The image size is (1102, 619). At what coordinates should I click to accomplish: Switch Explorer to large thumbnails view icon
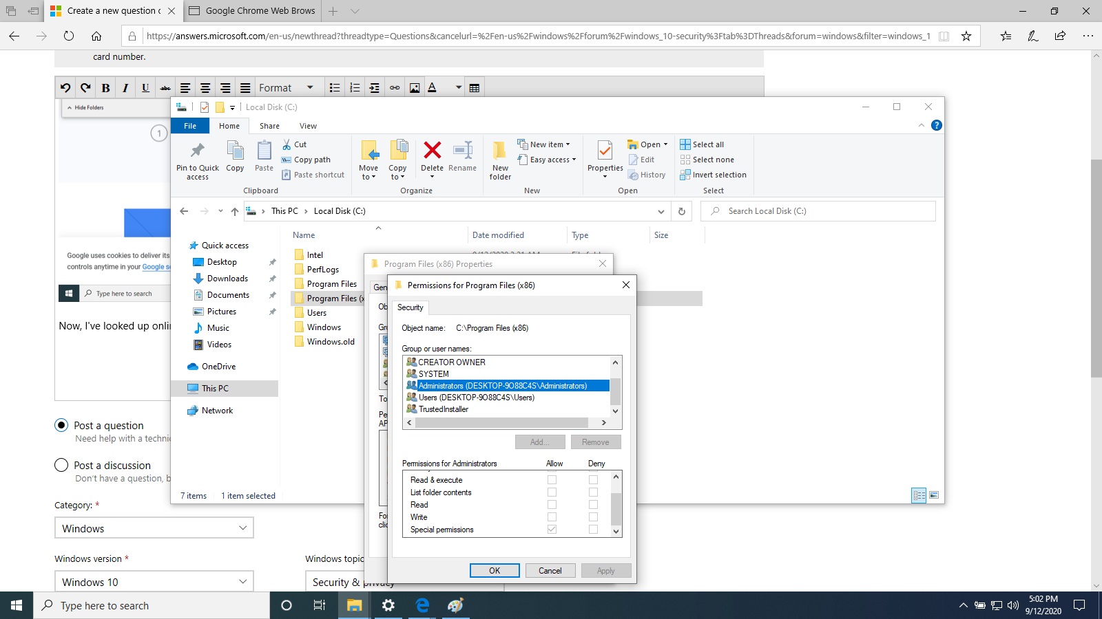934,495
